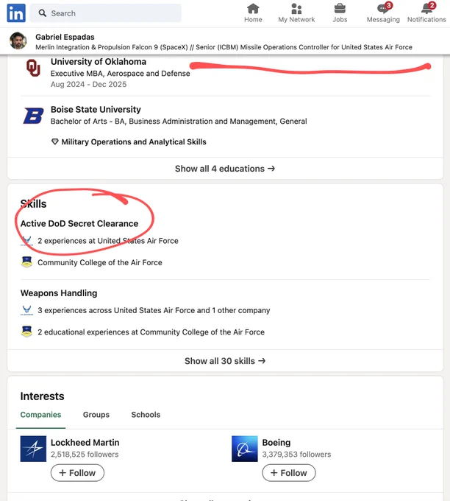Check the Messaging icon with badge
The width and height of the screenshot is (450, 501).
click(384, 8)
